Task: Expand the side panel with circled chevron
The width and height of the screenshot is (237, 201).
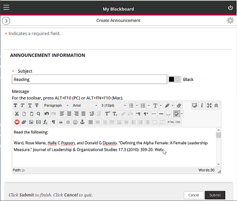Action: tap(6, 21)
